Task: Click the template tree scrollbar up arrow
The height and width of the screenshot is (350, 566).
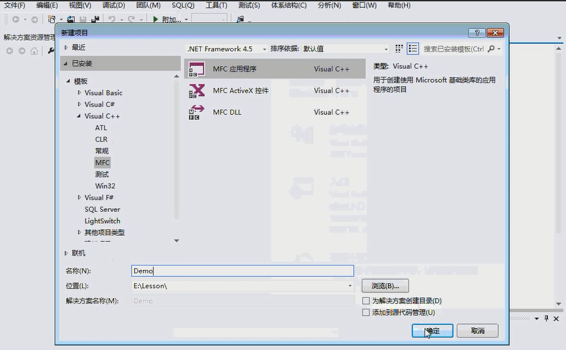Action: (176, 76)
